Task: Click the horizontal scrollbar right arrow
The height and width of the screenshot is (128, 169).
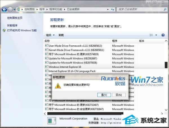Action: point(162,114)
